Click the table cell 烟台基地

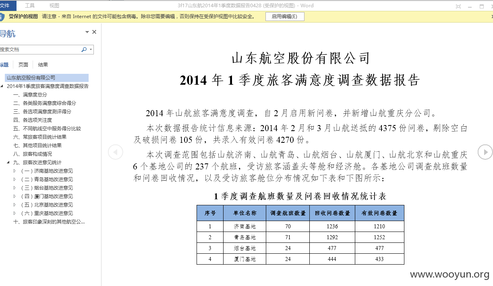click(x=245, y=248)
